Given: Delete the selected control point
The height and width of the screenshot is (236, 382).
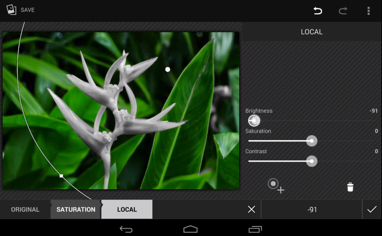Looking at the screenshot, I should click(350, 187).
